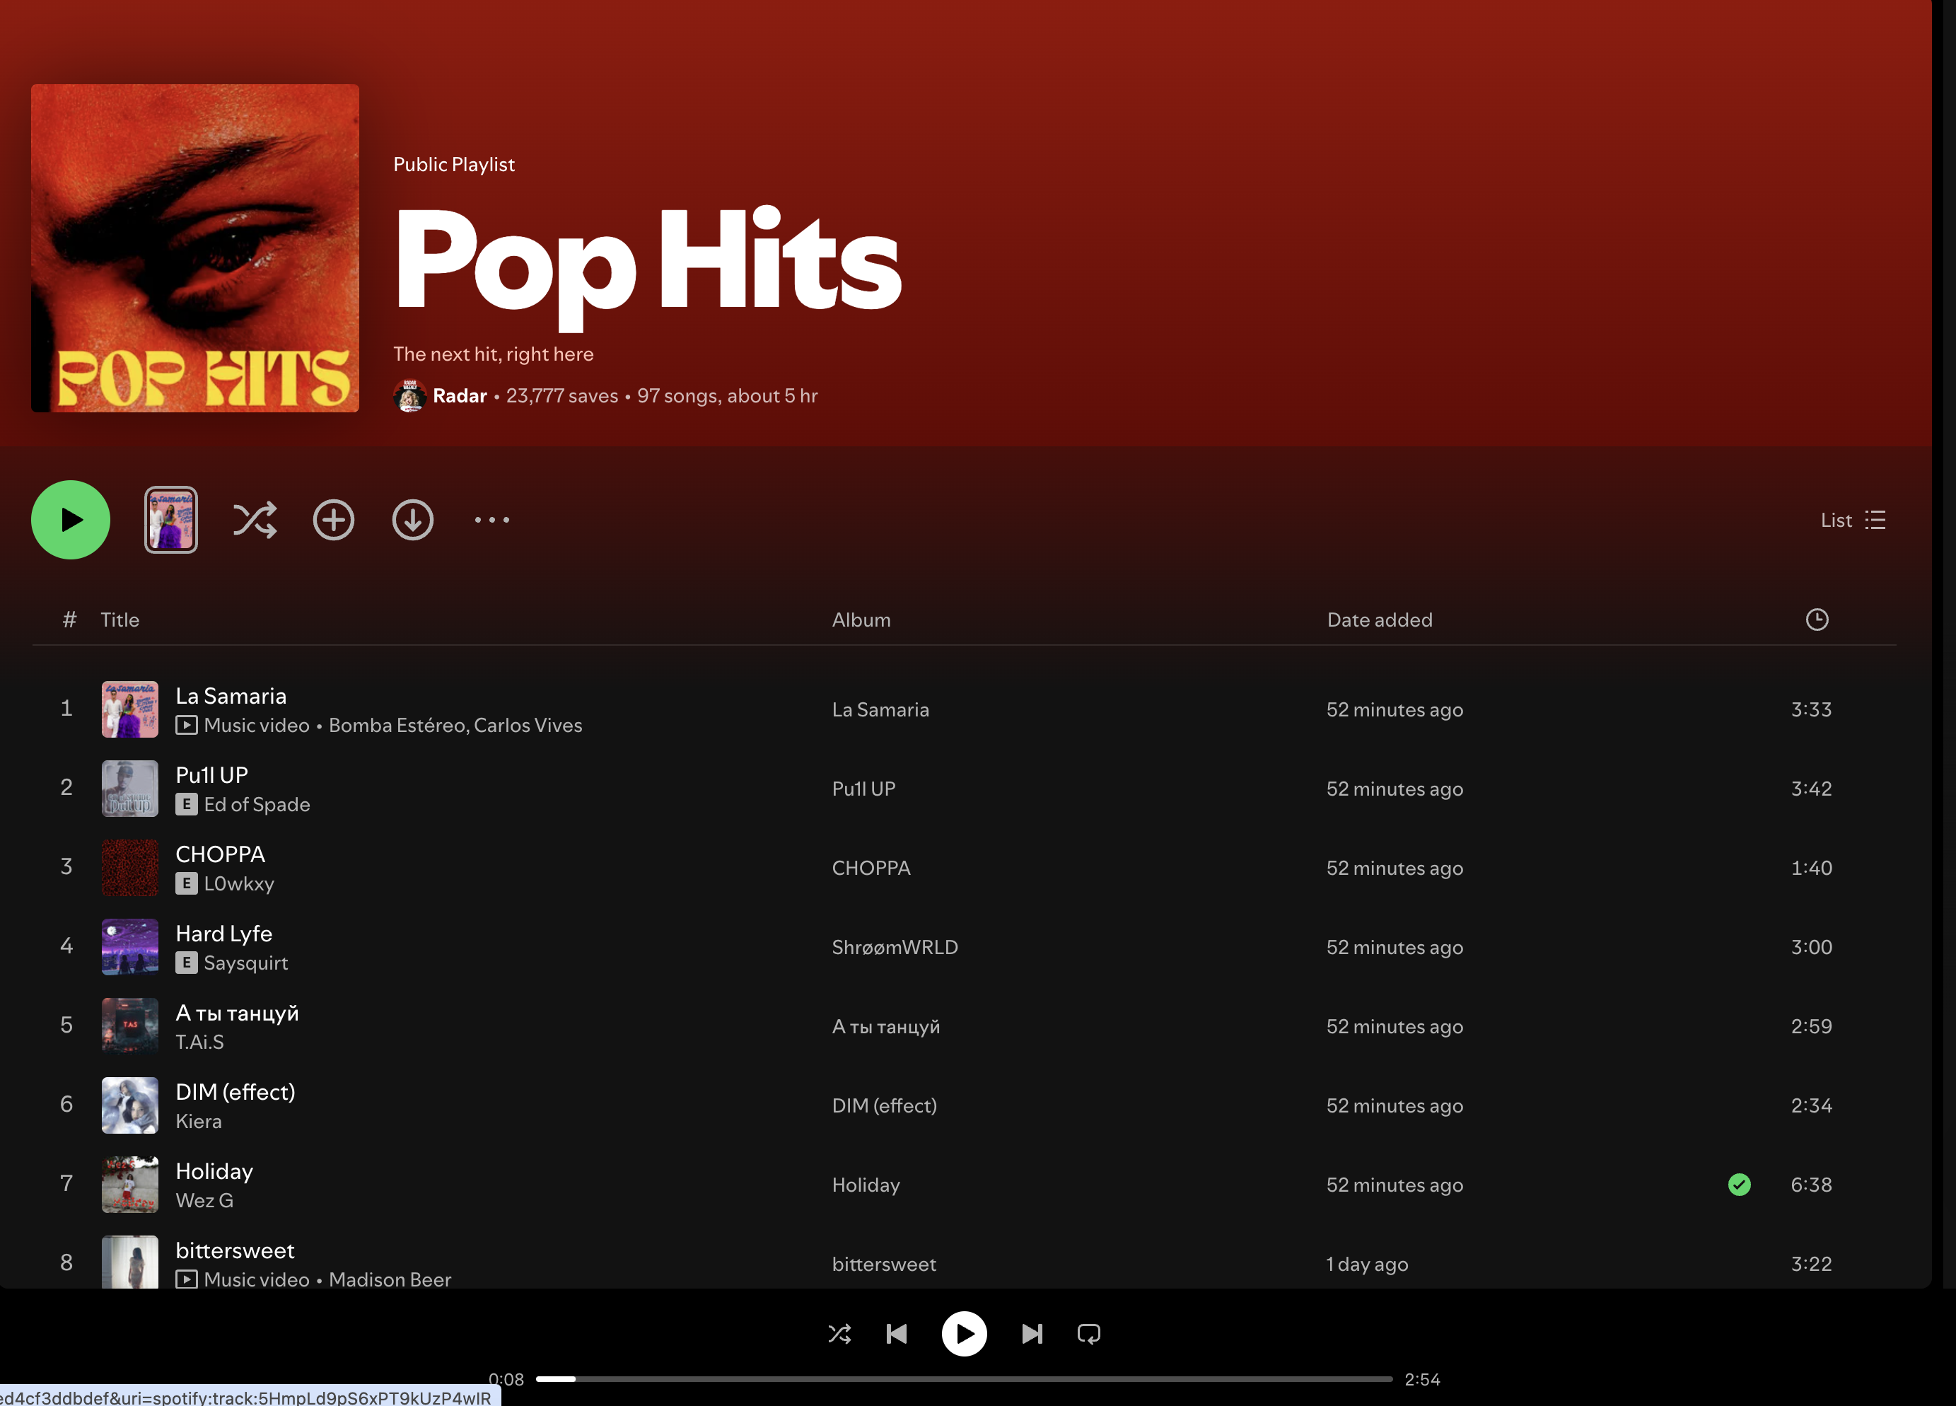
Task: Click the Hard Lyfe album art thumbnail
Action: (130, 947)
